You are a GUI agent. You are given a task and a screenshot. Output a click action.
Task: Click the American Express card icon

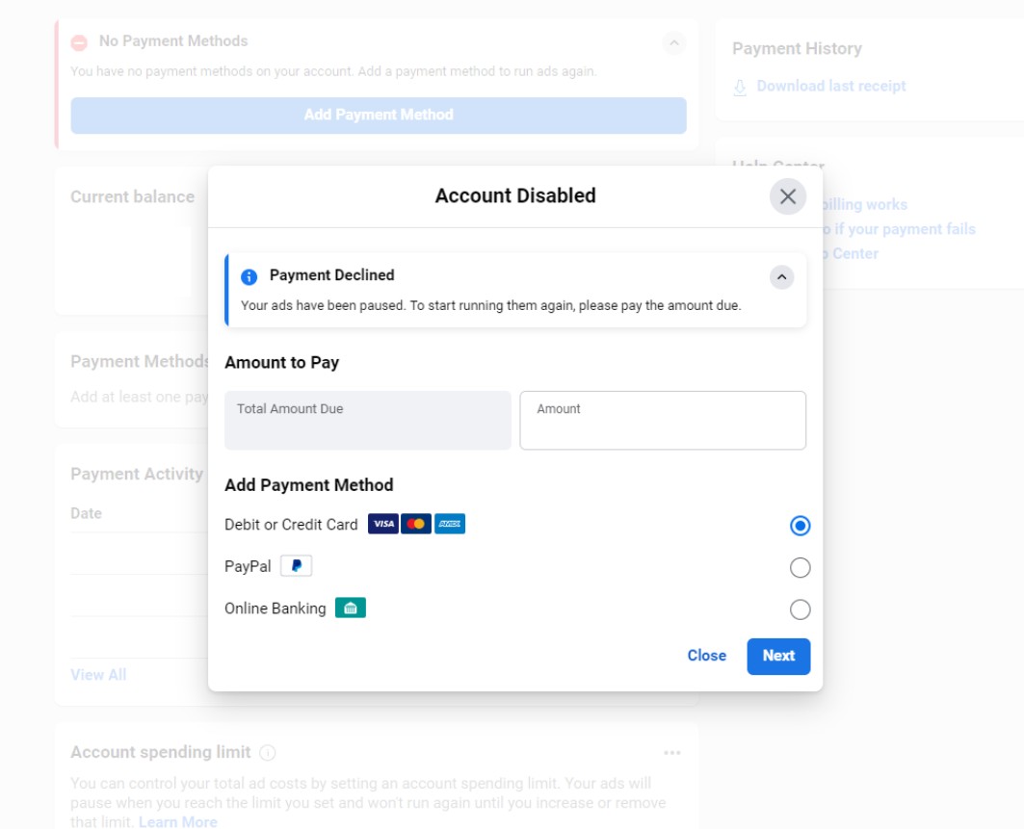(x=449, y=525)
